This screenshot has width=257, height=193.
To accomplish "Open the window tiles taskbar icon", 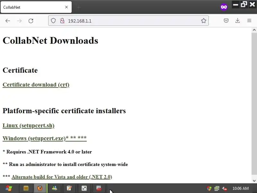I will pyautogui.click(x=84, y=188).
